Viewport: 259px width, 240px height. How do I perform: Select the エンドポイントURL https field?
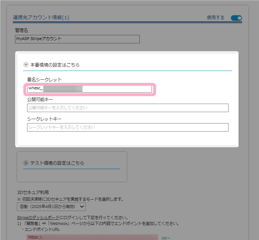[x=92, y=237]
